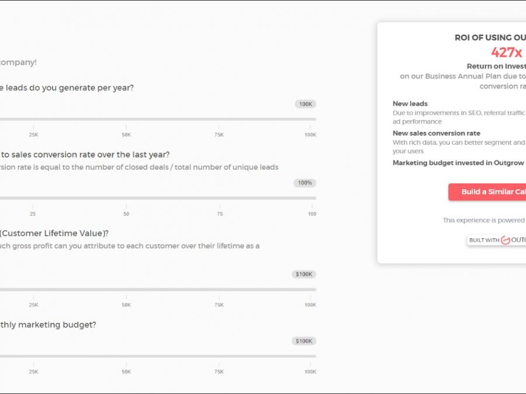
Task: Click the 427x ROI result figure
Action: click(x=506, y=53)
